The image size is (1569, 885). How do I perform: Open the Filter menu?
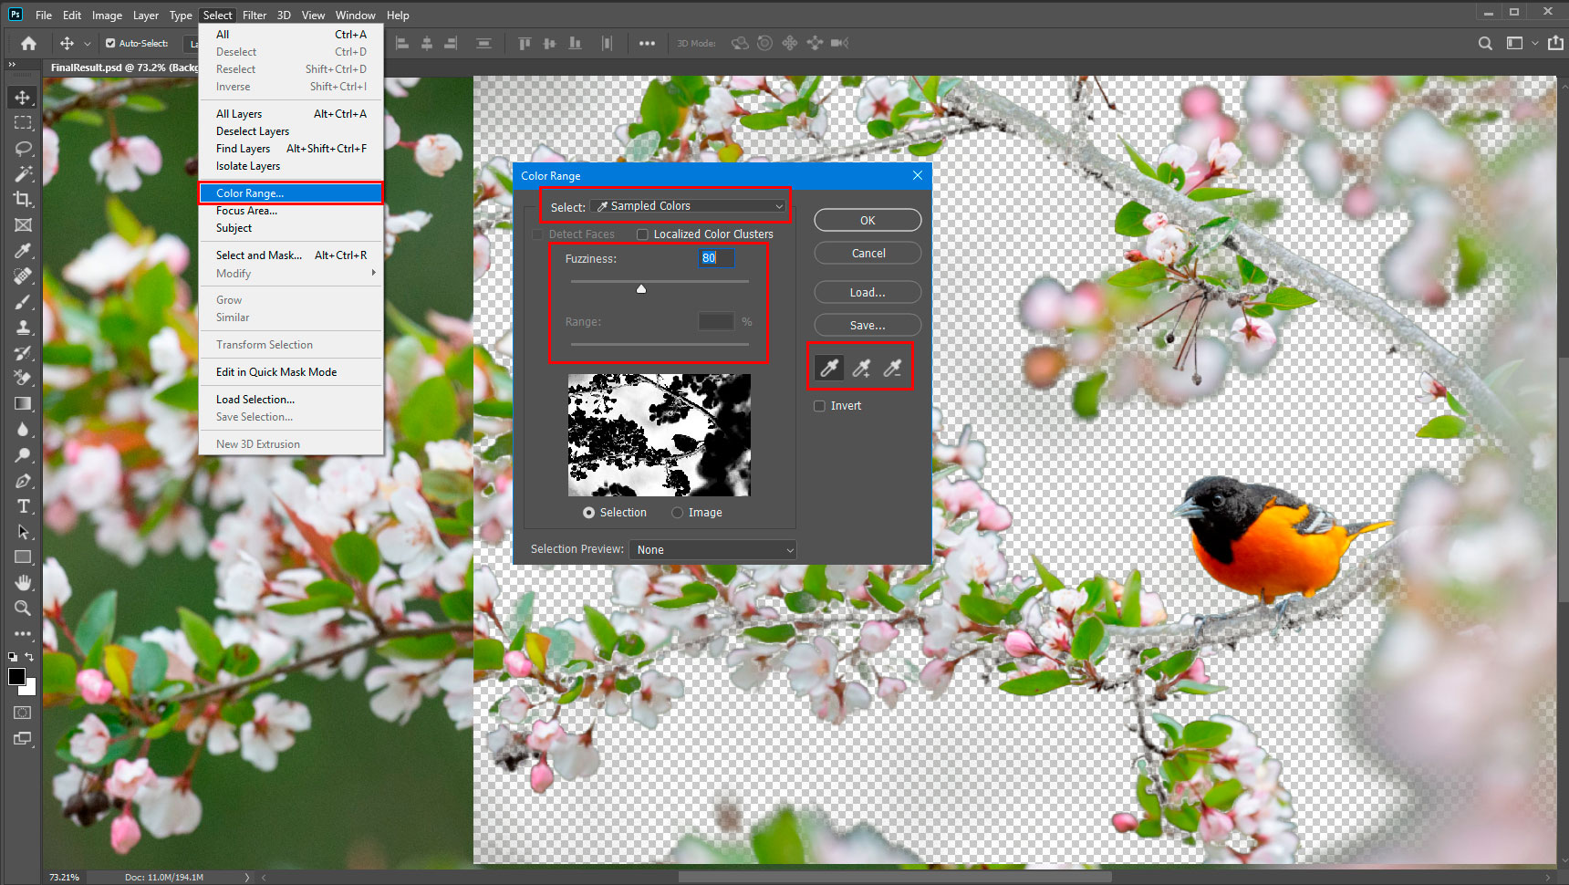point(254,16)
